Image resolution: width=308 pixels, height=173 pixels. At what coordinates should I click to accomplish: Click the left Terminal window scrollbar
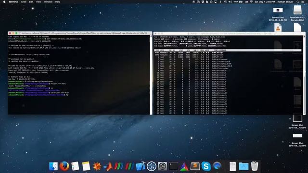point(151,75)
